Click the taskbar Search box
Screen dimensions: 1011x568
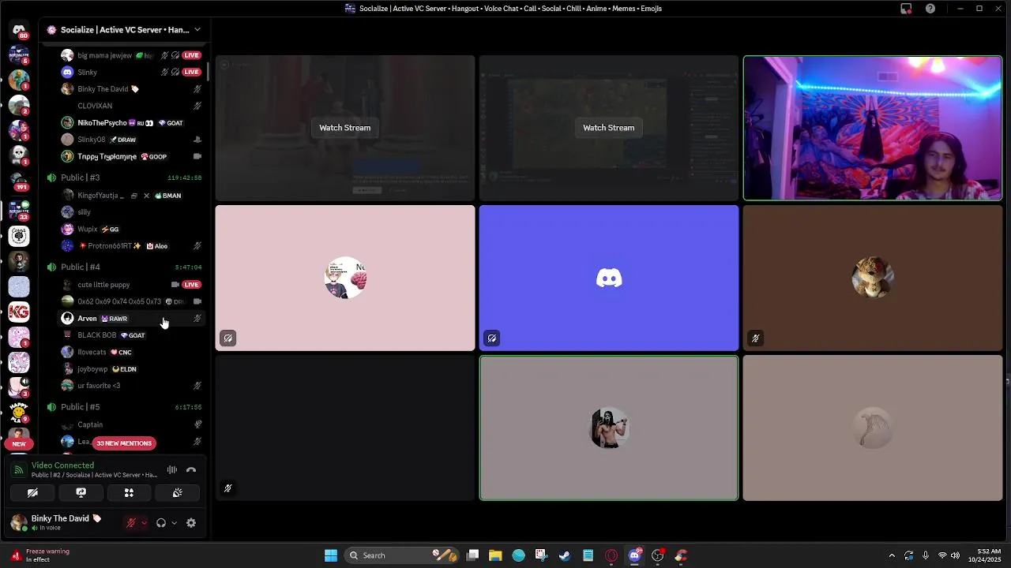pyautogui.click(x=402, y=555)
